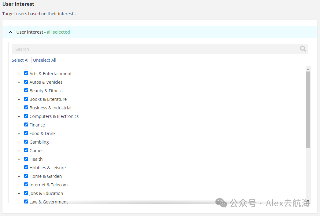Screen dimensions: 320x216
Task: Uncheck the Finance checkbox
Action: [26, 125]
